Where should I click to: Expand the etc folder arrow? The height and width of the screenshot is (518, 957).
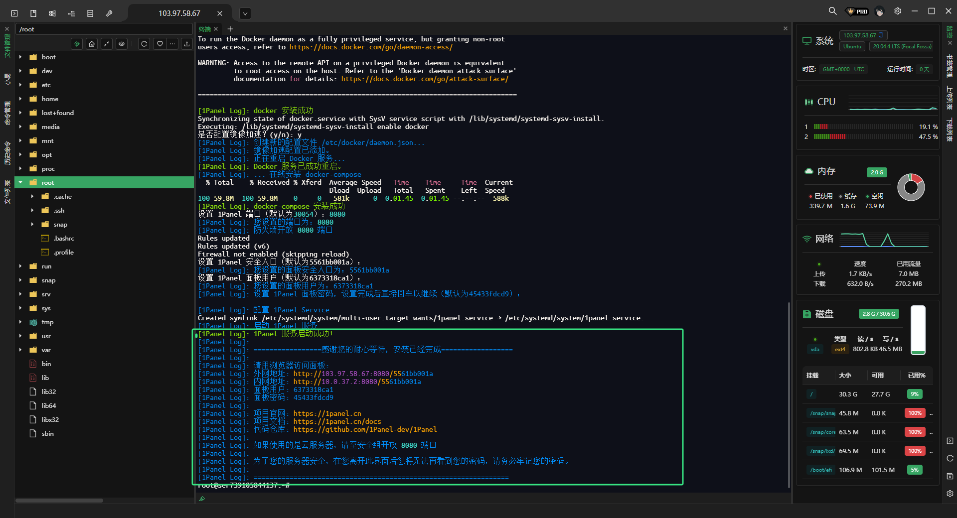pos(20,85)
